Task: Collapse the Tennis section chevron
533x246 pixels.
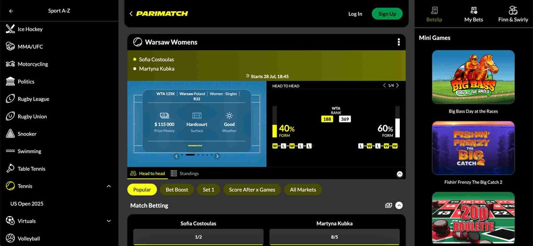Action: pos(109,186)
